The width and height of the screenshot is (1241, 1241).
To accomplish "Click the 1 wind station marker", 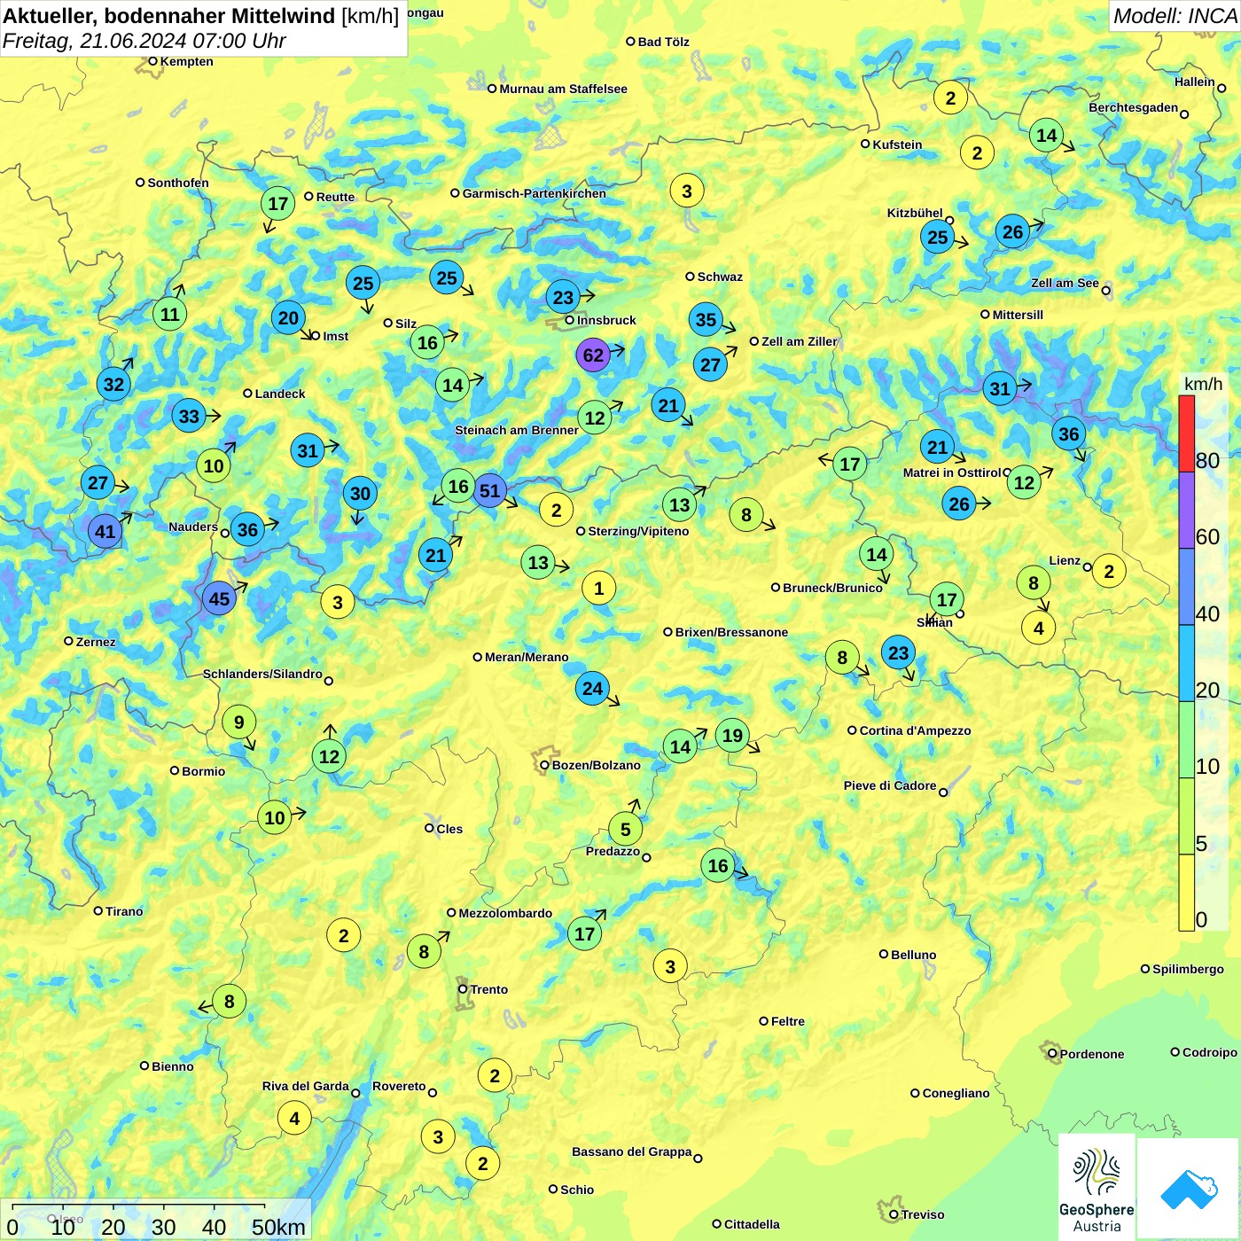I will 598,588.
